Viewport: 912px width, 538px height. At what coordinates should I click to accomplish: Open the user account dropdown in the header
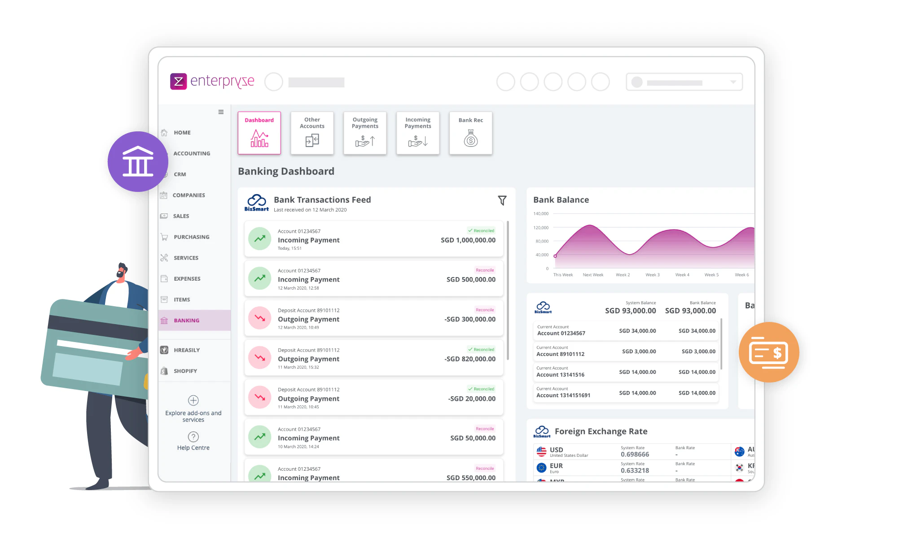[732, 82]
